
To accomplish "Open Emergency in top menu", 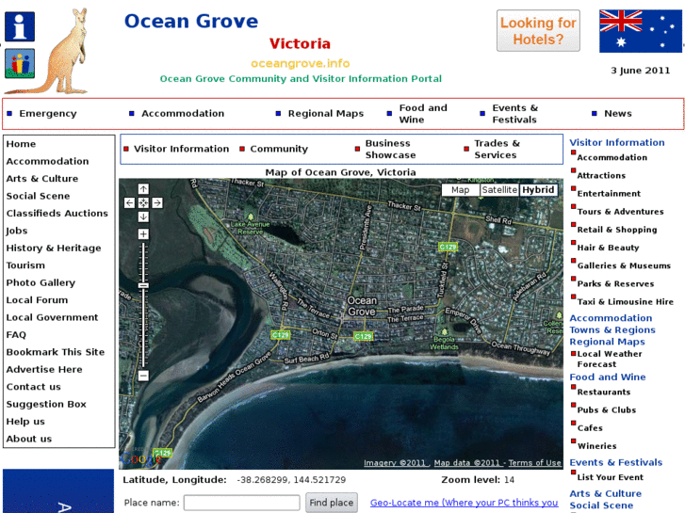I will 48,114.
